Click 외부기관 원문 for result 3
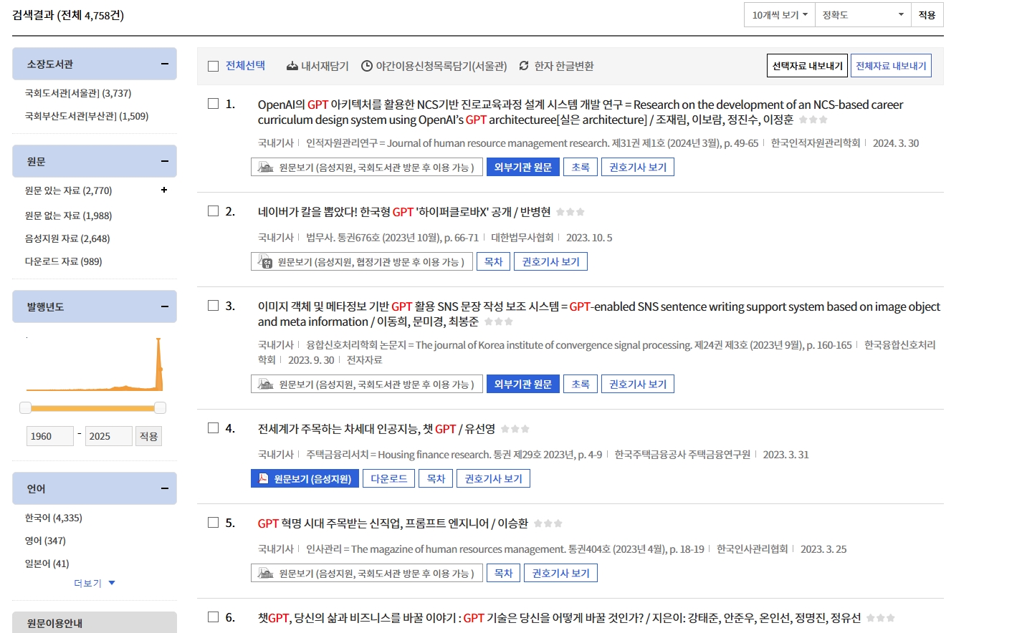Viewport: 1022px width, 633px height. click(x=523, y=385)
